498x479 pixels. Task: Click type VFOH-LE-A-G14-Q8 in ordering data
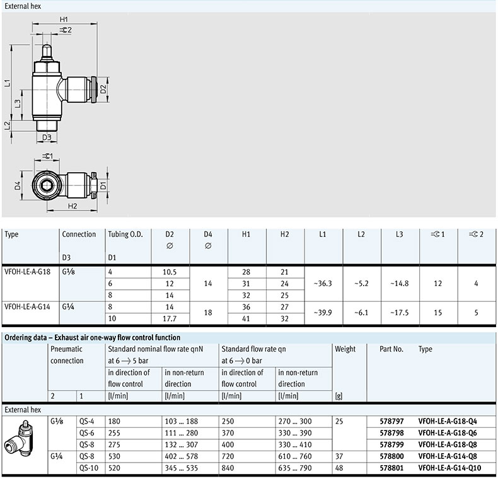[x=448, y=456]
